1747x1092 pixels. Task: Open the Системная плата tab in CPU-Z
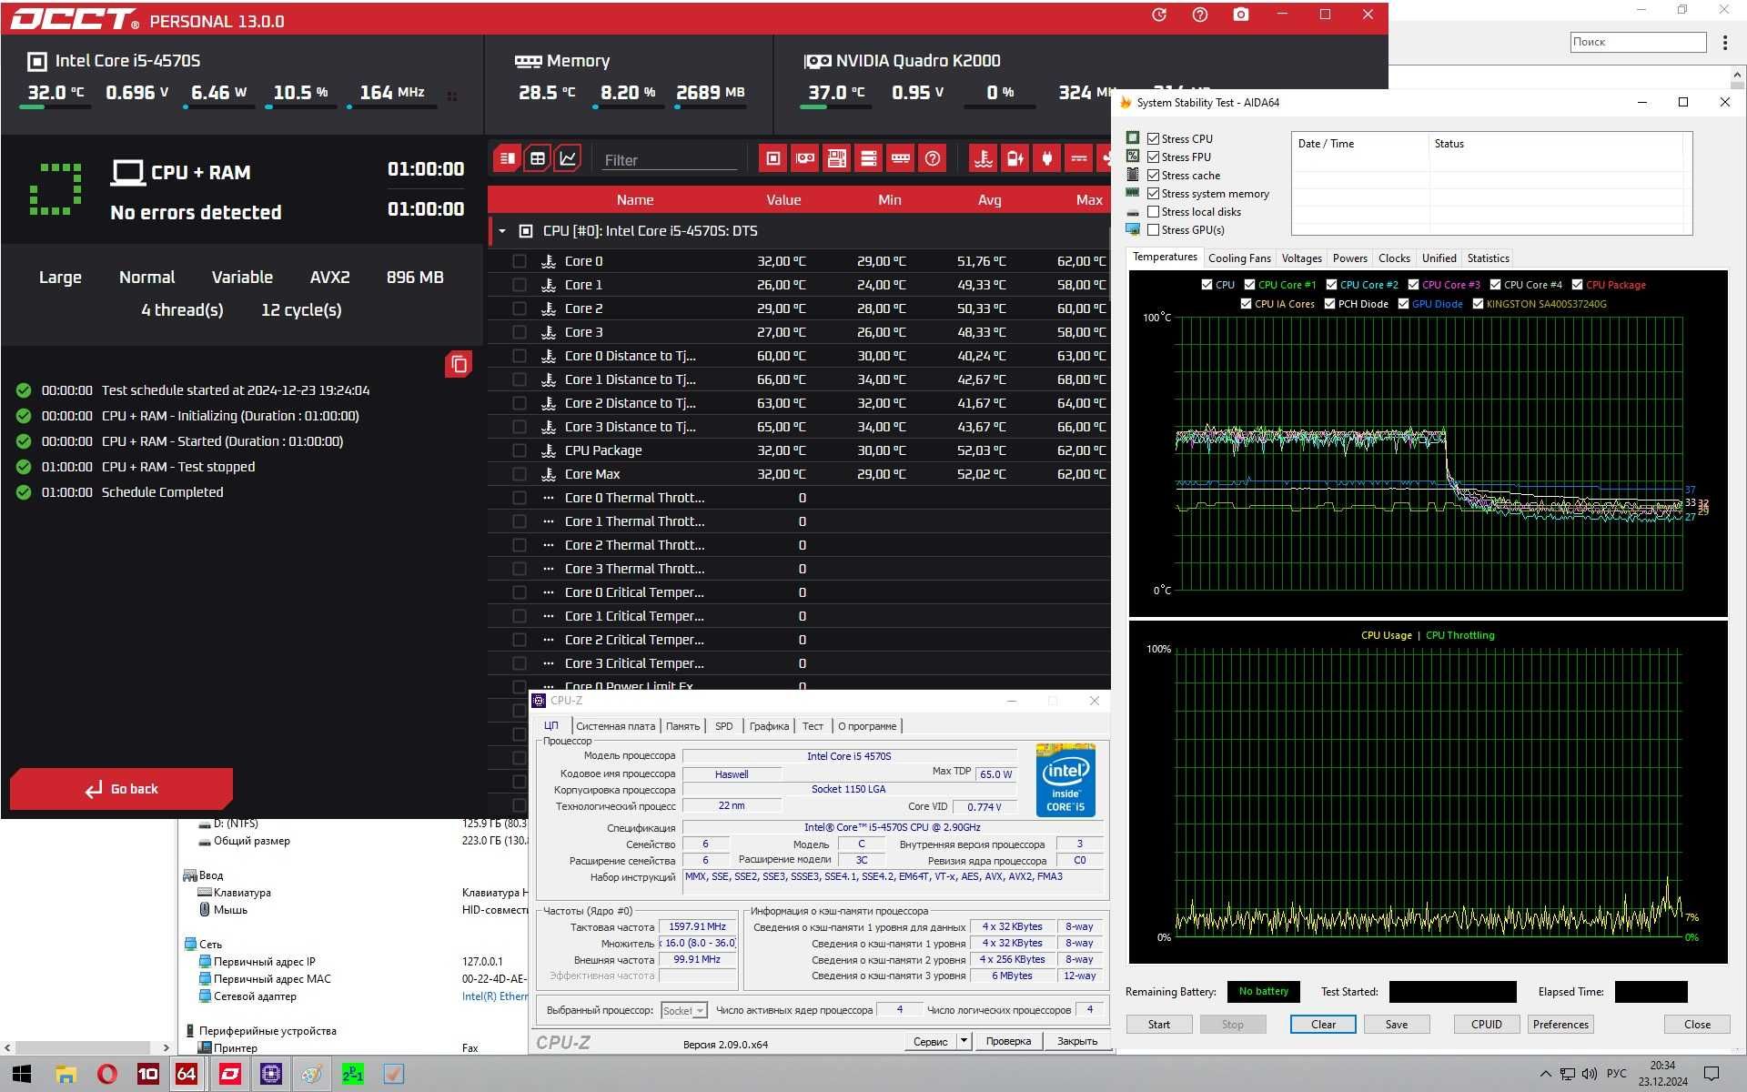point(615,726)
